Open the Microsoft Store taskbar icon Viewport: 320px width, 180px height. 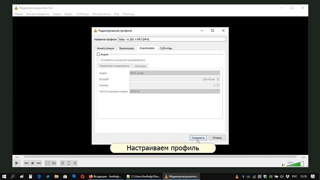[65, 176]
